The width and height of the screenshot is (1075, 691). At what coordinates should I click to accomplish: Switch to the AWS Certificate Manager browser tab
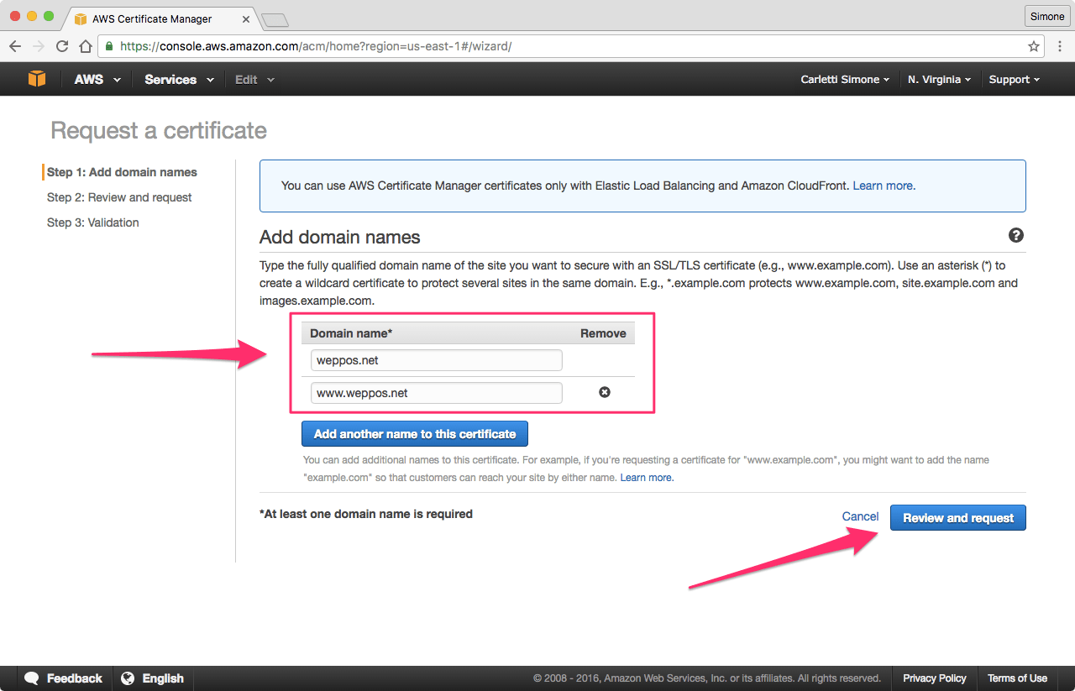click(151, 18)
